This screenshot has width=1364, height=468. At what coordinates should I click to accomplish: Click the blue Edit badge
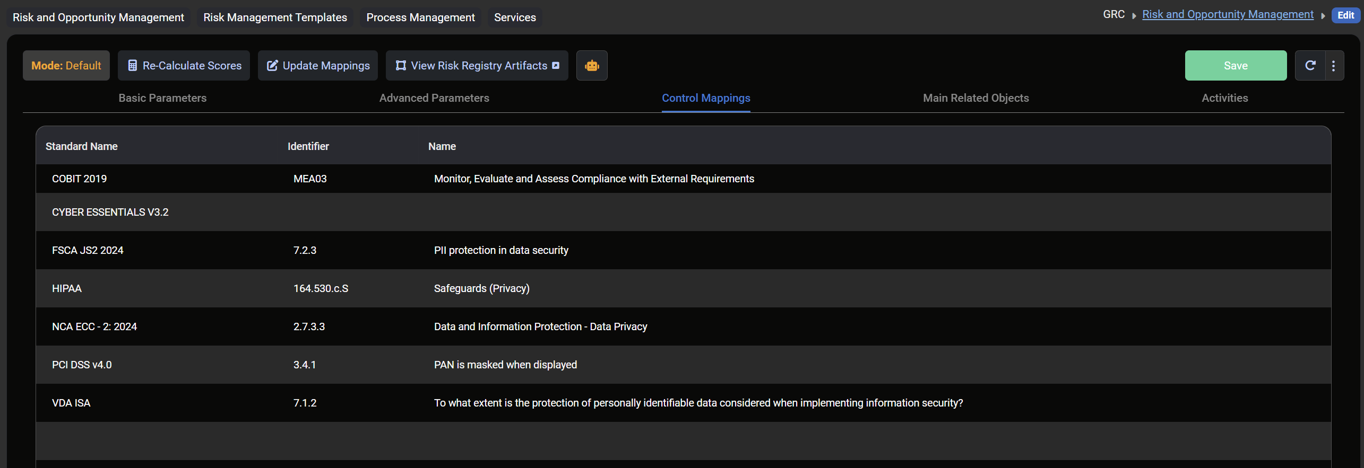point(1345,15)
